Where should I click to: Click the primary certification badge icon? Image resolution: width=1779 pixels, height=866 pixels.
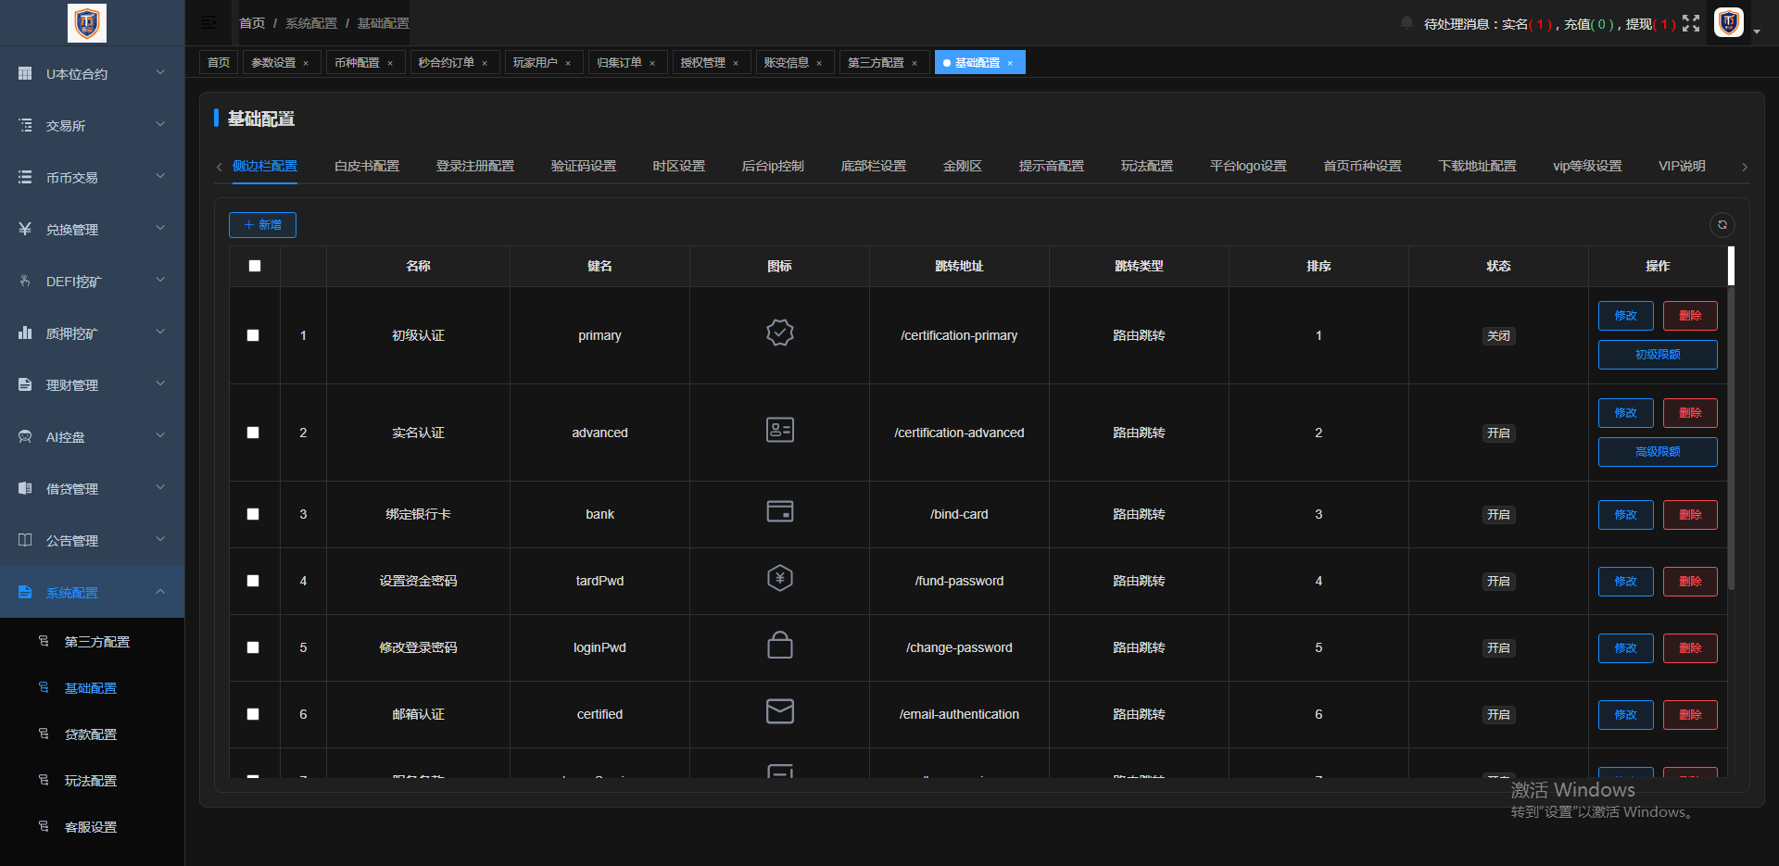point(779,333)
